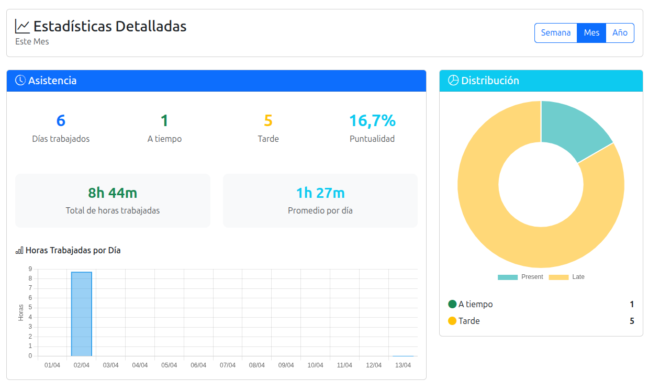
Task: Click the clock icon in Asistencia header
Action: (20, 81)
